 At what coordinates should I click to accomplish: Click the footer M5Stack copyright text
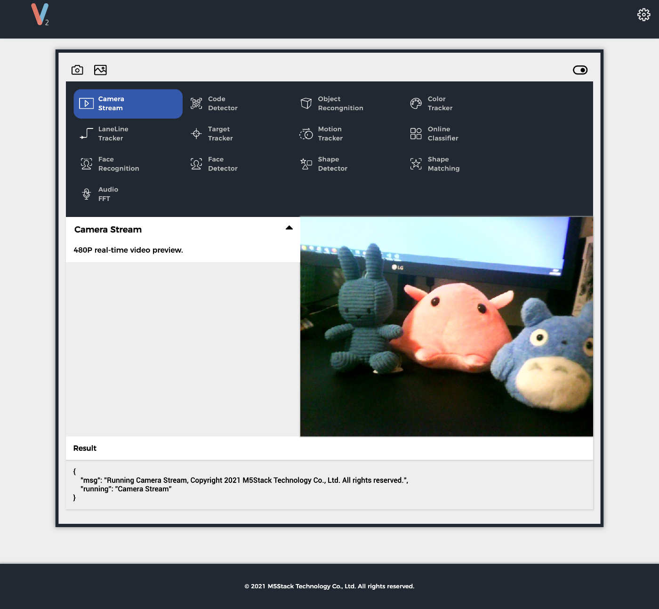click(x=329, y=586)
